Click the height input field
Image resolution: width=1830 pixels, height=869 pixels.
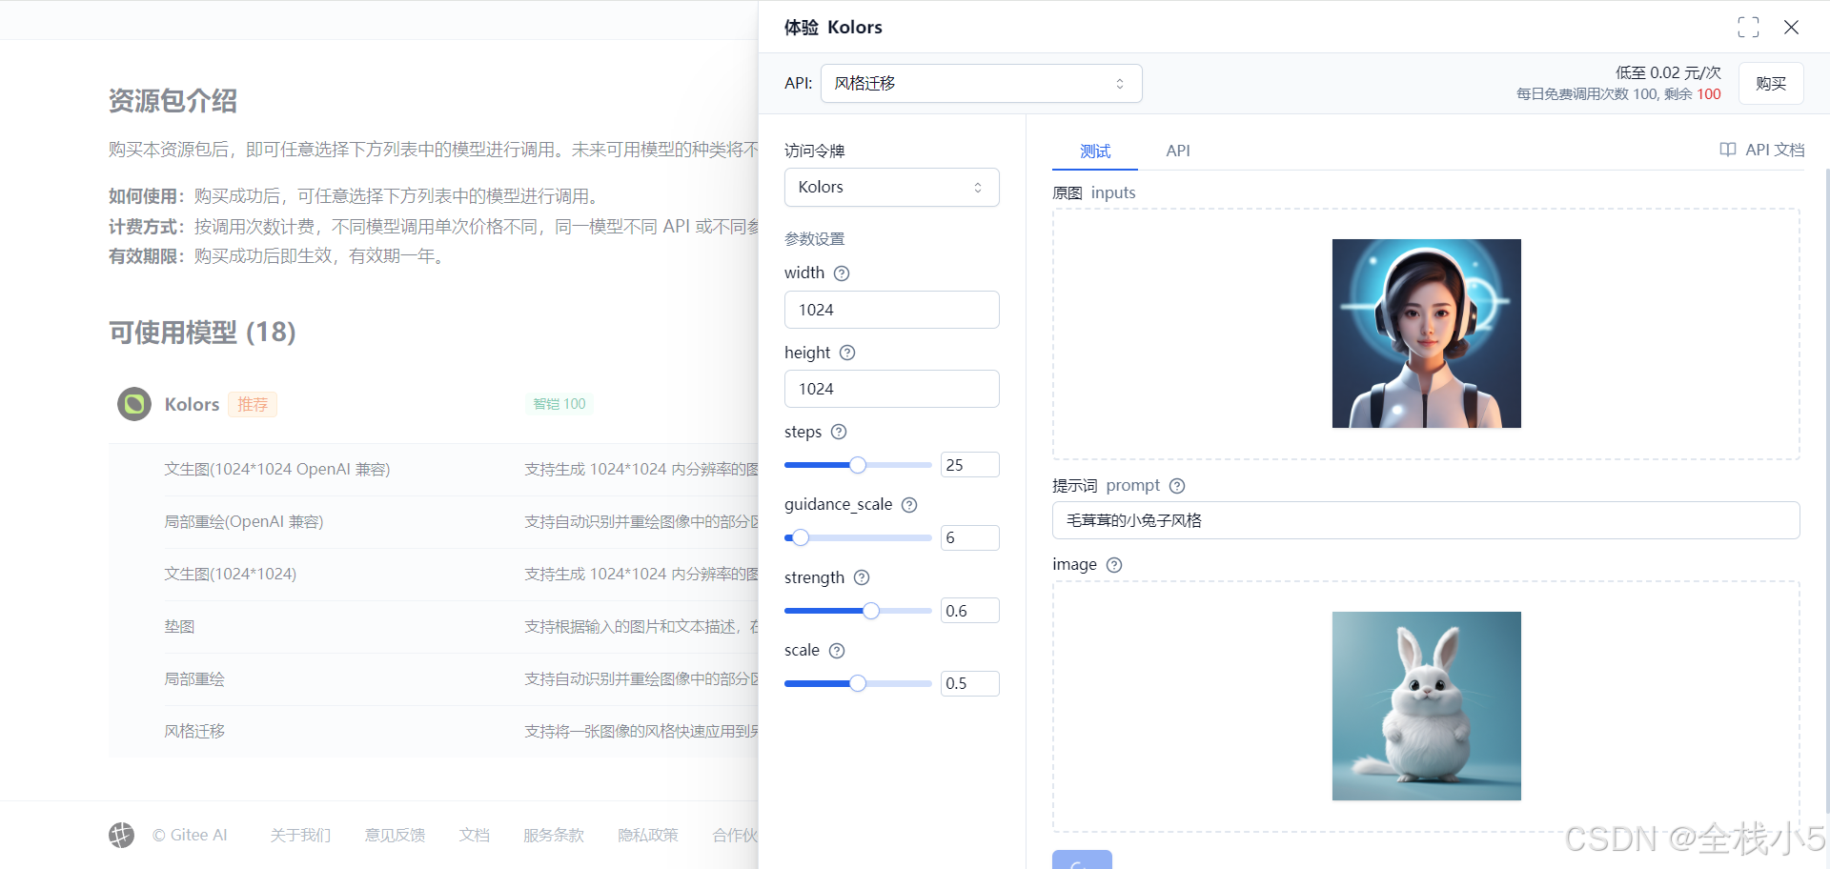coord(892,389)
